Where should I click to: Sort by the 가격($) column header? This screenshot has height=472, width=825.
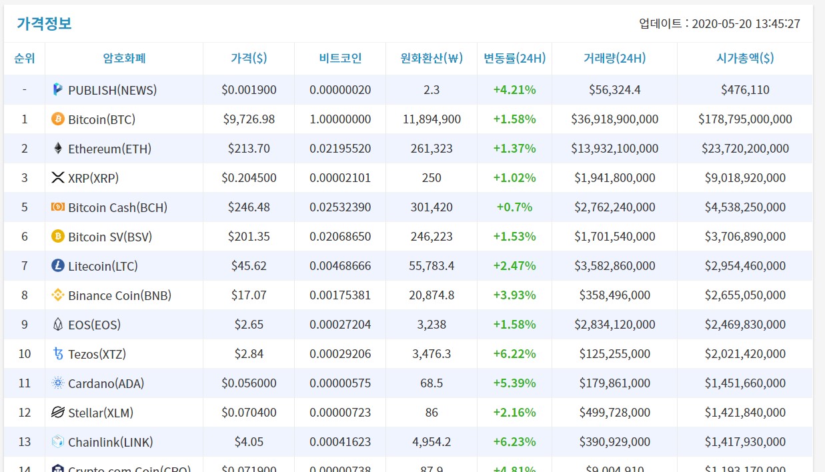(x=249, y=58)
